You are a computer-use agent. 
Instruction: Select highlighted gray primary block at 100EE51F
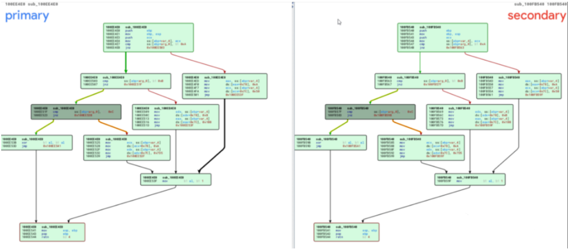point(75,111)
